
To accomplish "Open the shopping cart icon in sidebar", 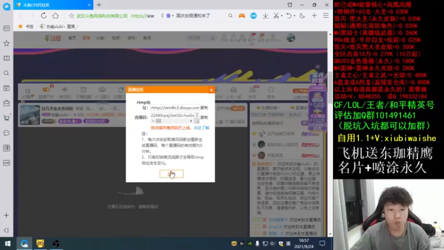I will tap(7, 118).
